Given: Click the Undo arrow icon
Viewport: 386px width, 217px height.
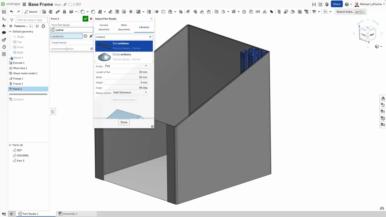Looking at the screenshot, I should click(11, 12).
